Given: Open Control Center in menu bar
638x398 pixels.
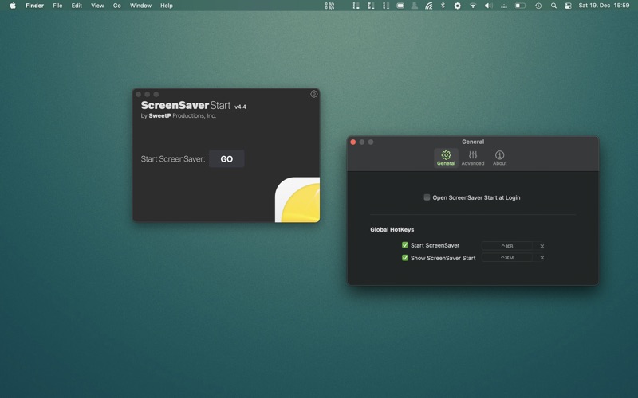Looking at the screenshot, I should pyautogui.click(x=569, y=6).
